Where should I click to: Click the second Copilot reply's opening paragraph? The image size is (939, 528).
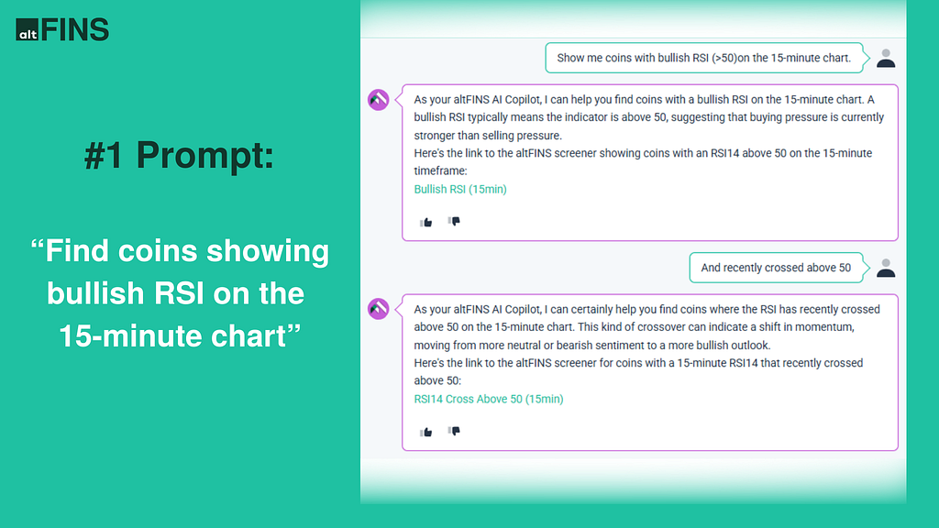point(646,327)
